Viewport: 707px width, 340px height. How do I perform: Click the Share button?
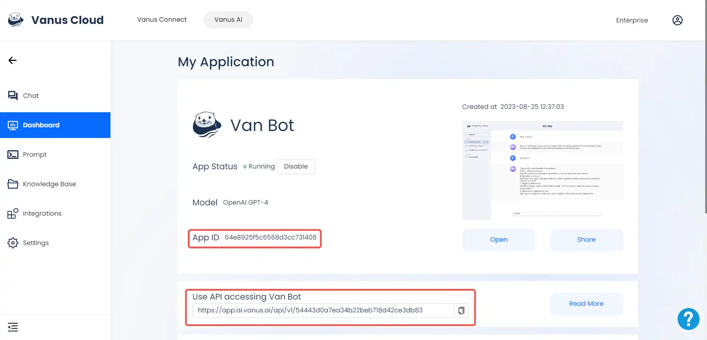[586, 240]
